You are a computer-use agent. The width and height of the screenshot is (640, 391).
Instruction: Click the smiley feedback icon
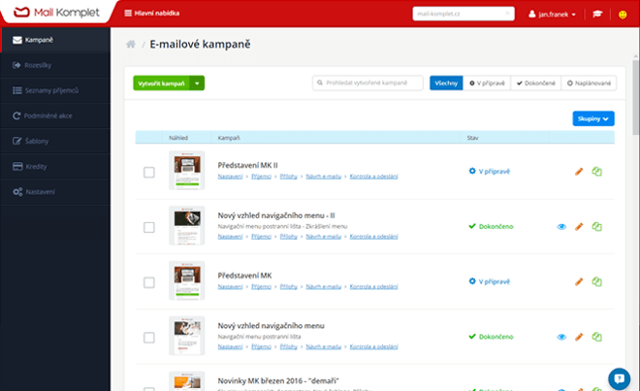623,15
